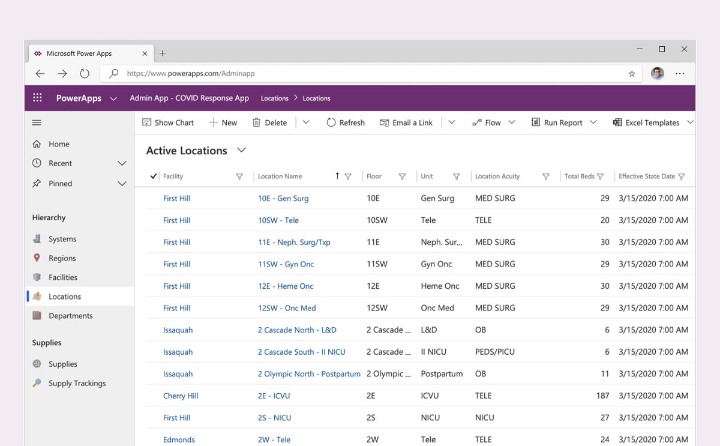Screen dimensions: 720x446
Task: Reload the browser page
Action: [x=85, y=74]
